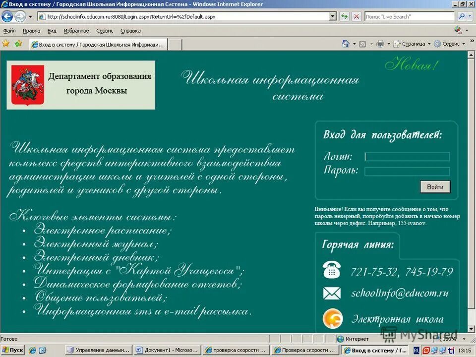Switch to capitalized Проверка скорости taskbar window
This screenshot has height=357, width=476.
305,350
